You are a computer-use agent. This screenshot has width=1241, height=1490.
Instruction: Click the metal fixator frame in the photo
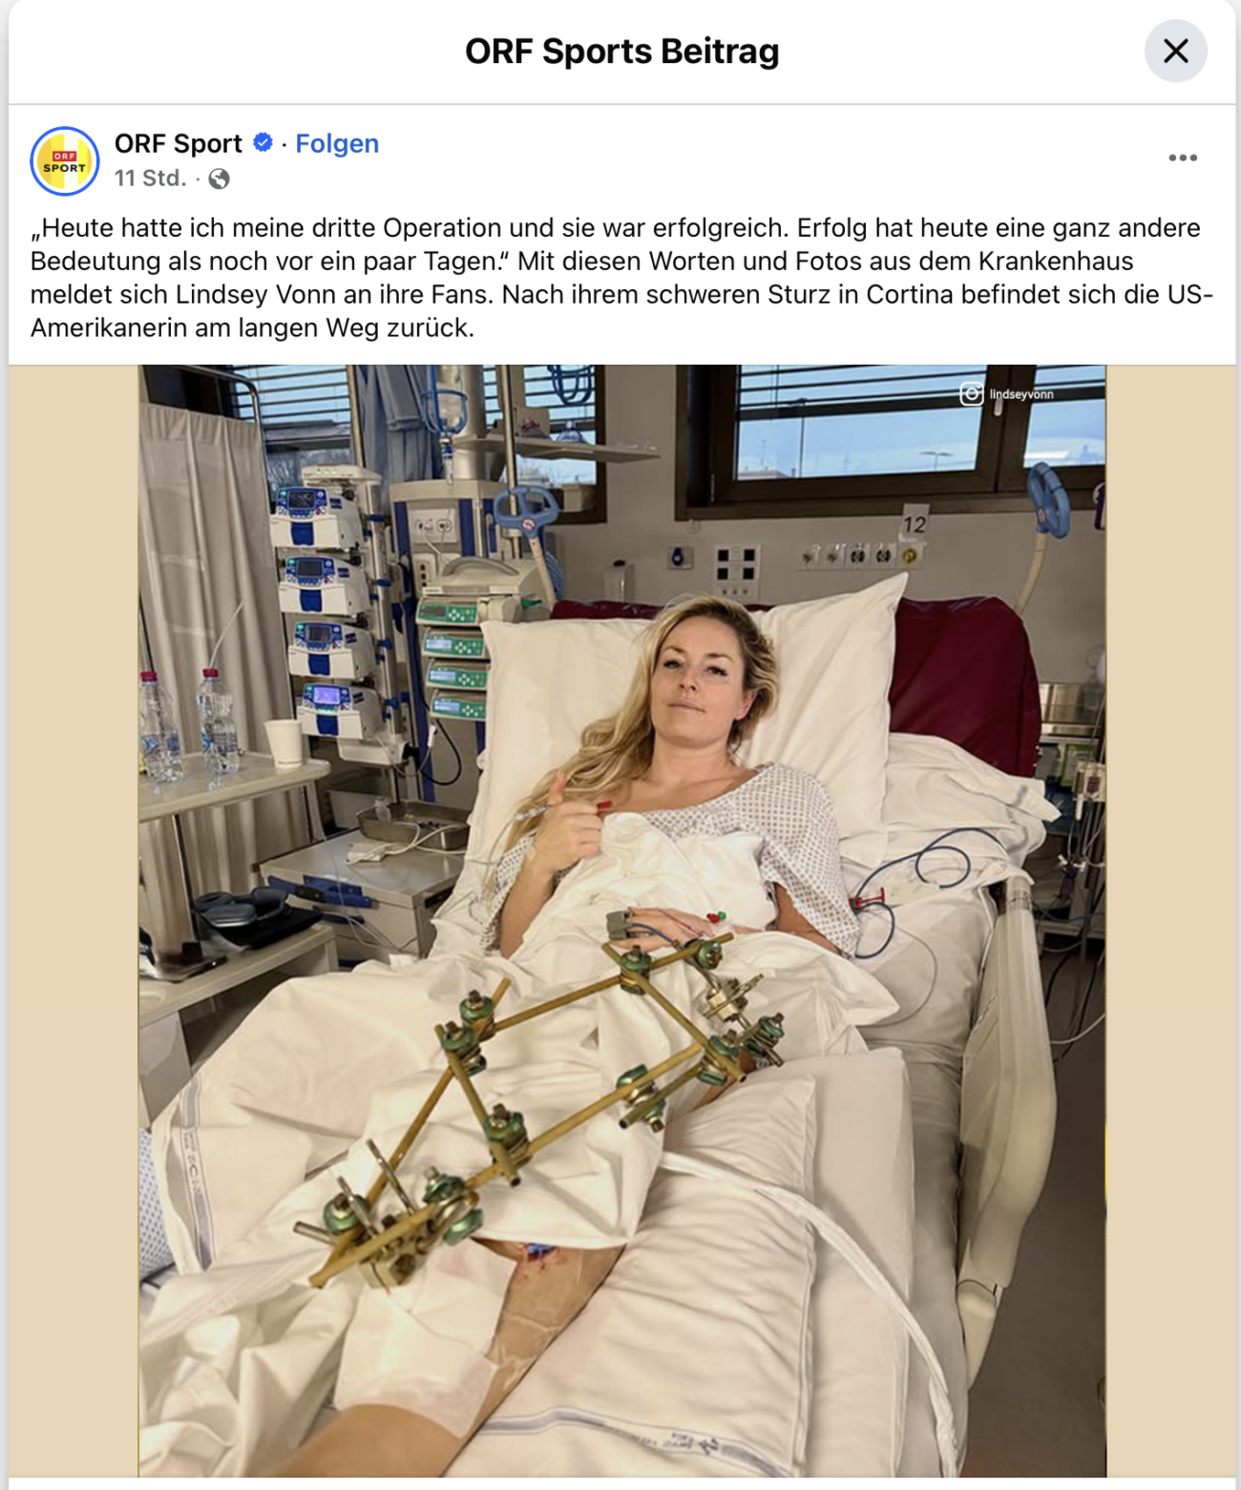point(544,1107)
